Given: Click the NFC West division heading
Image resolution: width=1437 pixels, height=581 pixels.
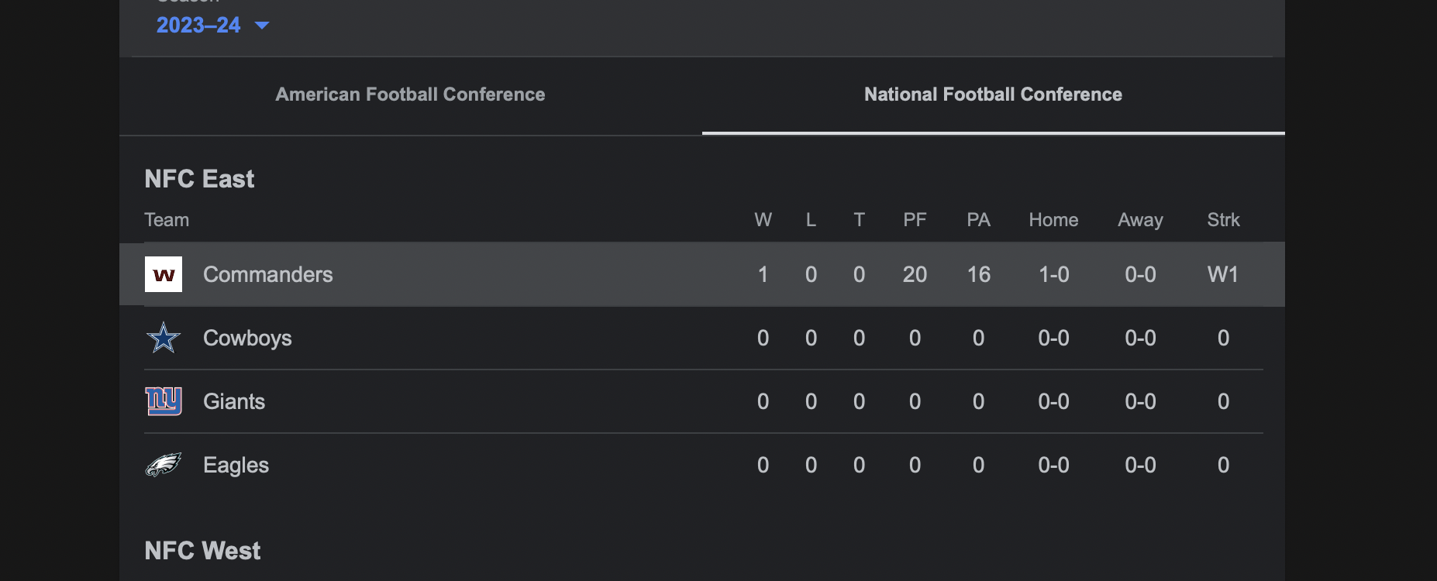Looking at the screenshot, I should tap(202, 551).
